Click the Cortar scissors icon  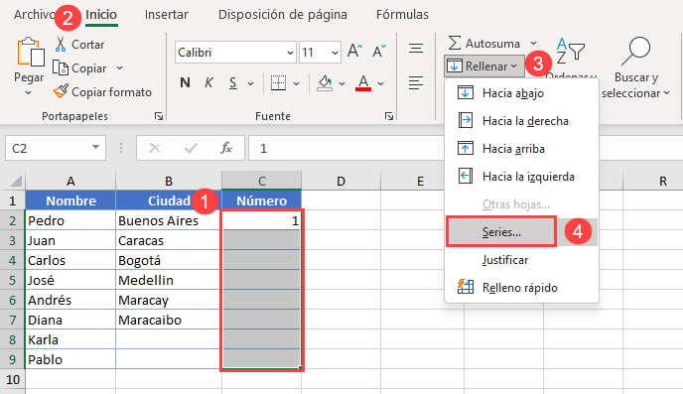click(x=61, y=45)
